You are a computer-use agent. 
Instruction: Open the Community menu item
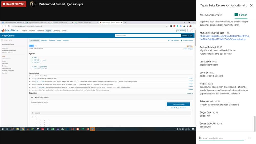coord(56,31)
